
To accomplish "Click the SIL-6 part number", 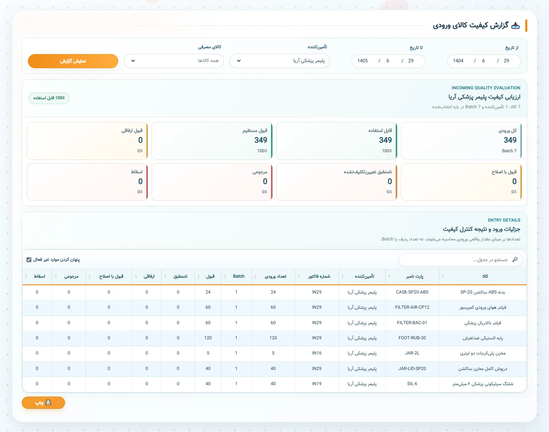I will point(412,384).
